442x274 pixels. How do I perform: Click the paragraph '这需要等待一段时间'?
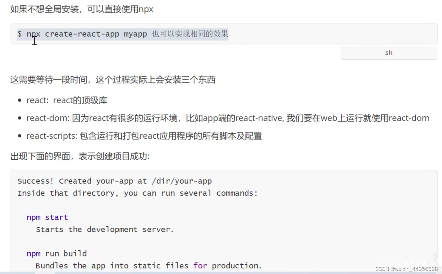[113, 80]
